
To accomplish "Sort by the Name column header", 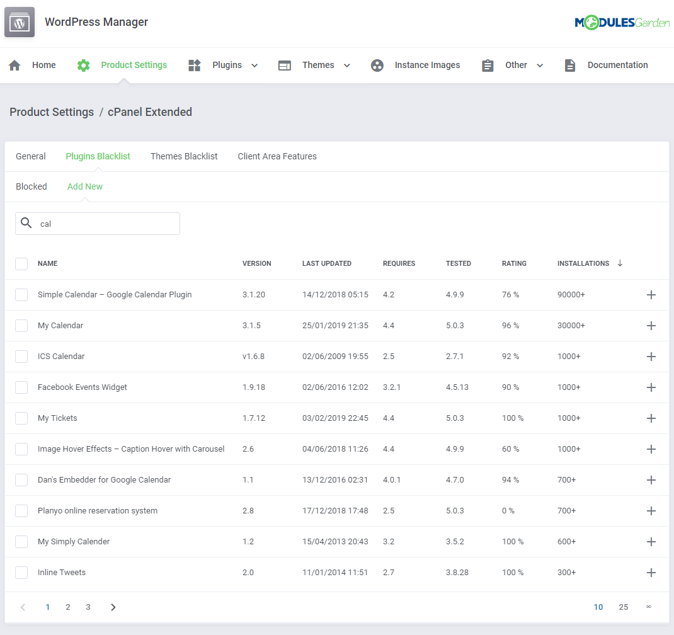I will click(x=48, y=263).
